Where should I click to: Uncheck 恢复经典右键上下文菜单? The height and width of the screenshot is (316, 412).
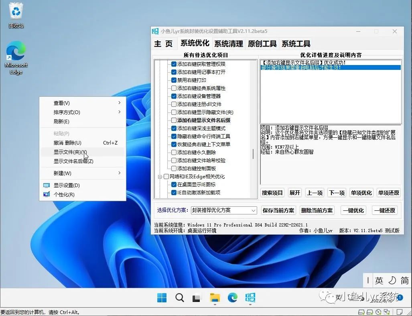click(174, 144)
